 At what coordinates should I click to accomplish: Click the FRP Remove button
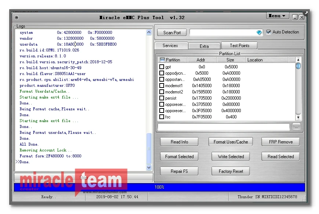point(280,142)
